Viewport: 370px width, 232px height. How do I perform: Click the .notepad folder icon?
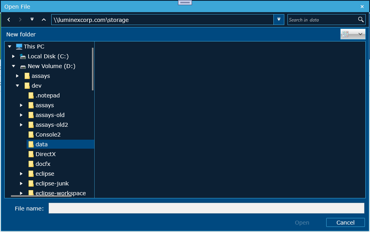pyautogui.click(x=31, y=95)
